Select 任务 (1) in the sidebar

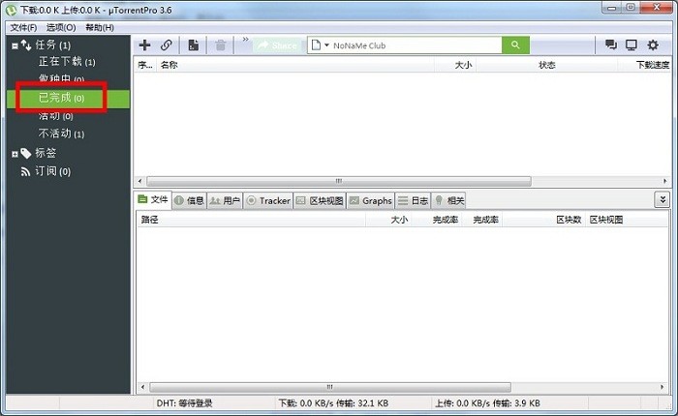[x=52, y=45]
